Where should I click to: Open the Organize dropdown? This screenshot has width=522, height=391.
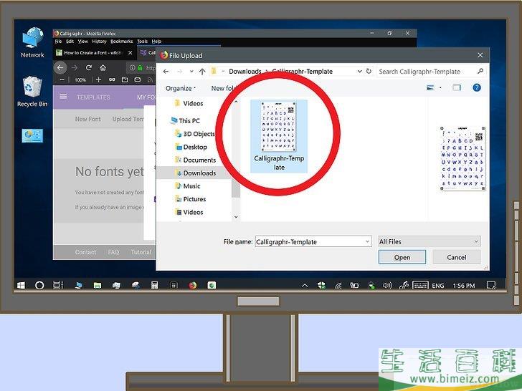180,88
